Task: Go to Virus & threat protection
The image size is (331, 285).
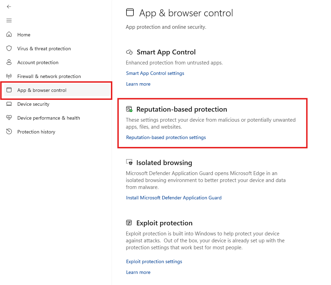Action: 44,49
